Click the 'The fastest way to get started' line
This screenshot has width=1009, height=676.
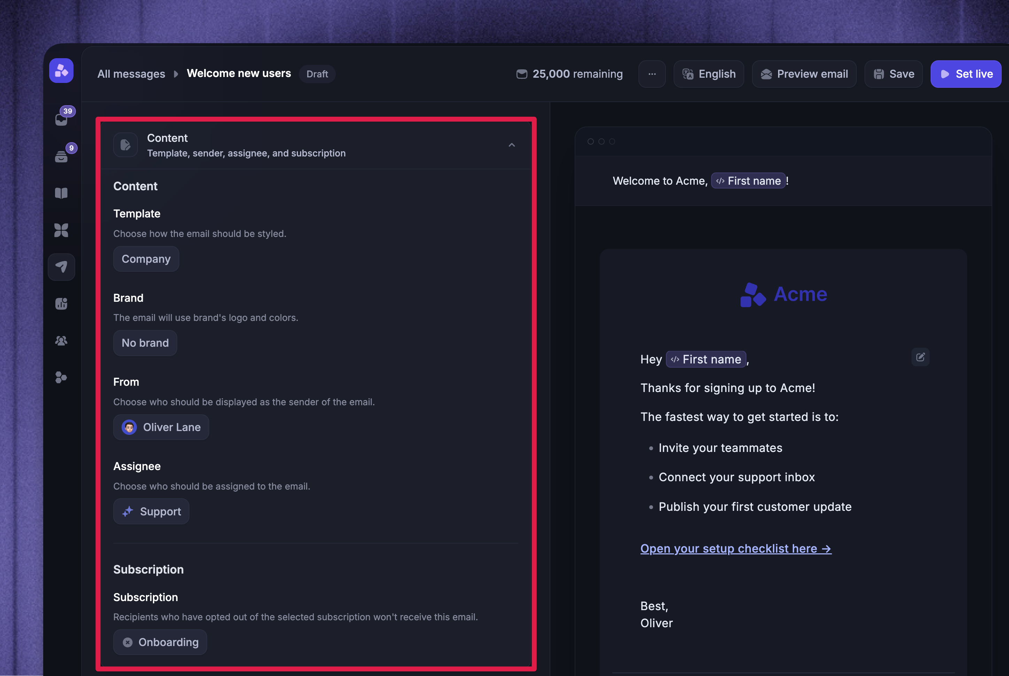point(739,417)
